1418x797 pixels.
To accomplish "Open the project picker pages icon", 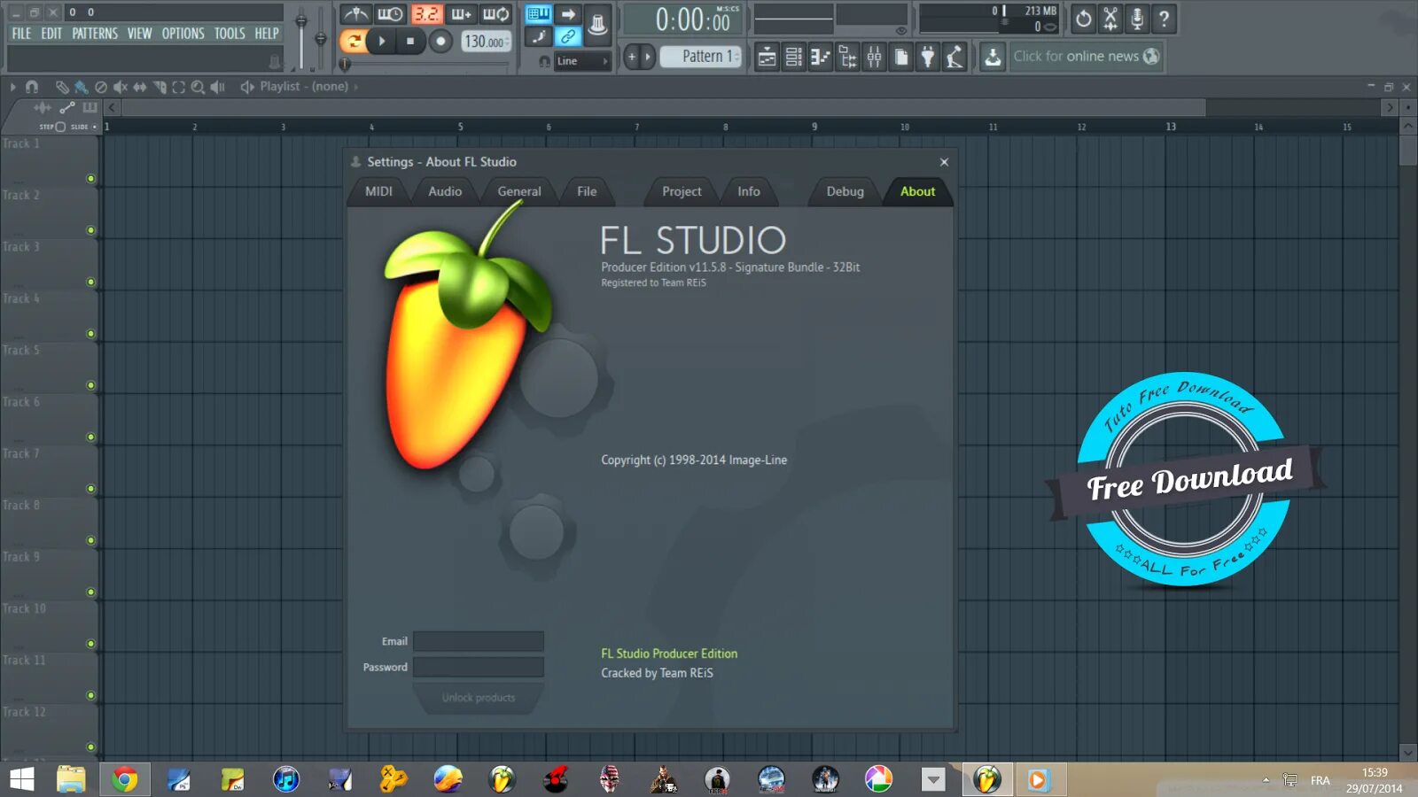I will coord(901,58).
